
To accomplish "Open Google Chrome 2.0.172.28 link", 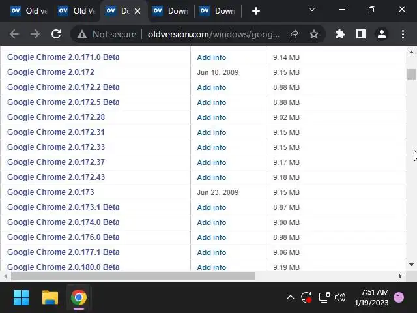I will tap(56, 117).
